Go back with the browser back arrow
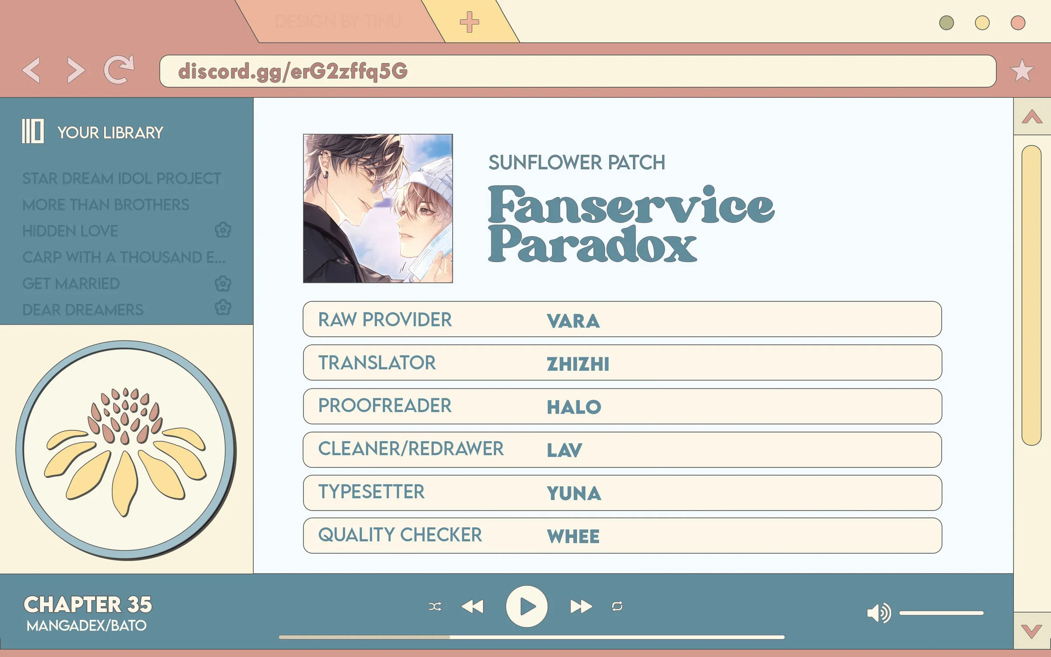This screenshot has width=1051, height=657. click(x=32, y=70)
